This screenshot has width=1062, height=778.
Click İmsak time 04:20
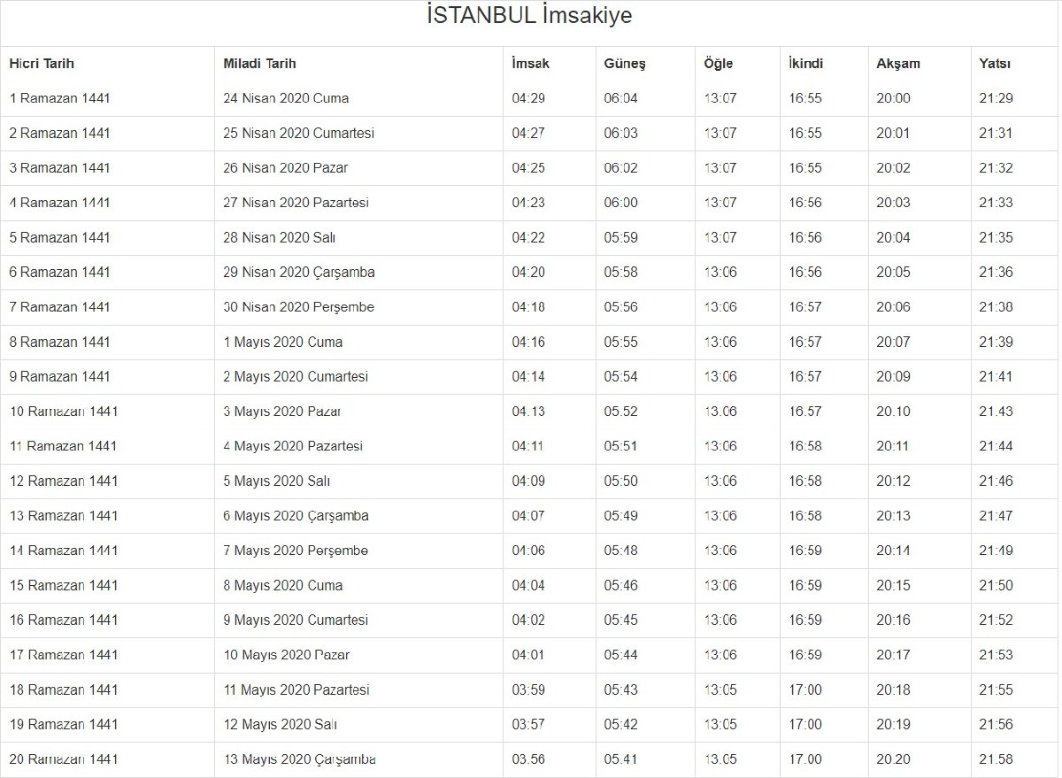[x=528, y=273]
